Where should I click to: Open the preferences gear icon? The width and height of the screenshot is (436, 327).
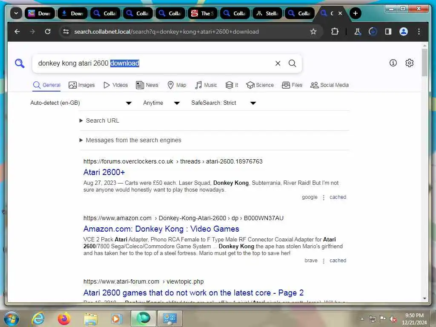tap(409, 63)
